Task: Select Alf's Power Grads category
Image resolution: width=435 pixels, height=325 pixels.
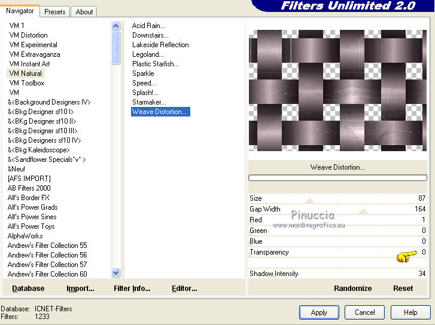Action: [32, 207]
